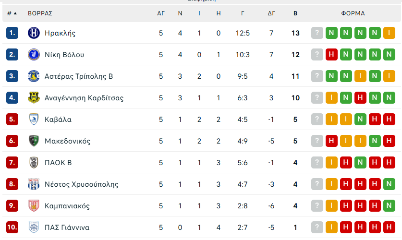The width and height of the screenshot is (402, 240).
Task: Click the red Η form badge for Νίκη Βόλου
Action: click(x=331, y=55)
